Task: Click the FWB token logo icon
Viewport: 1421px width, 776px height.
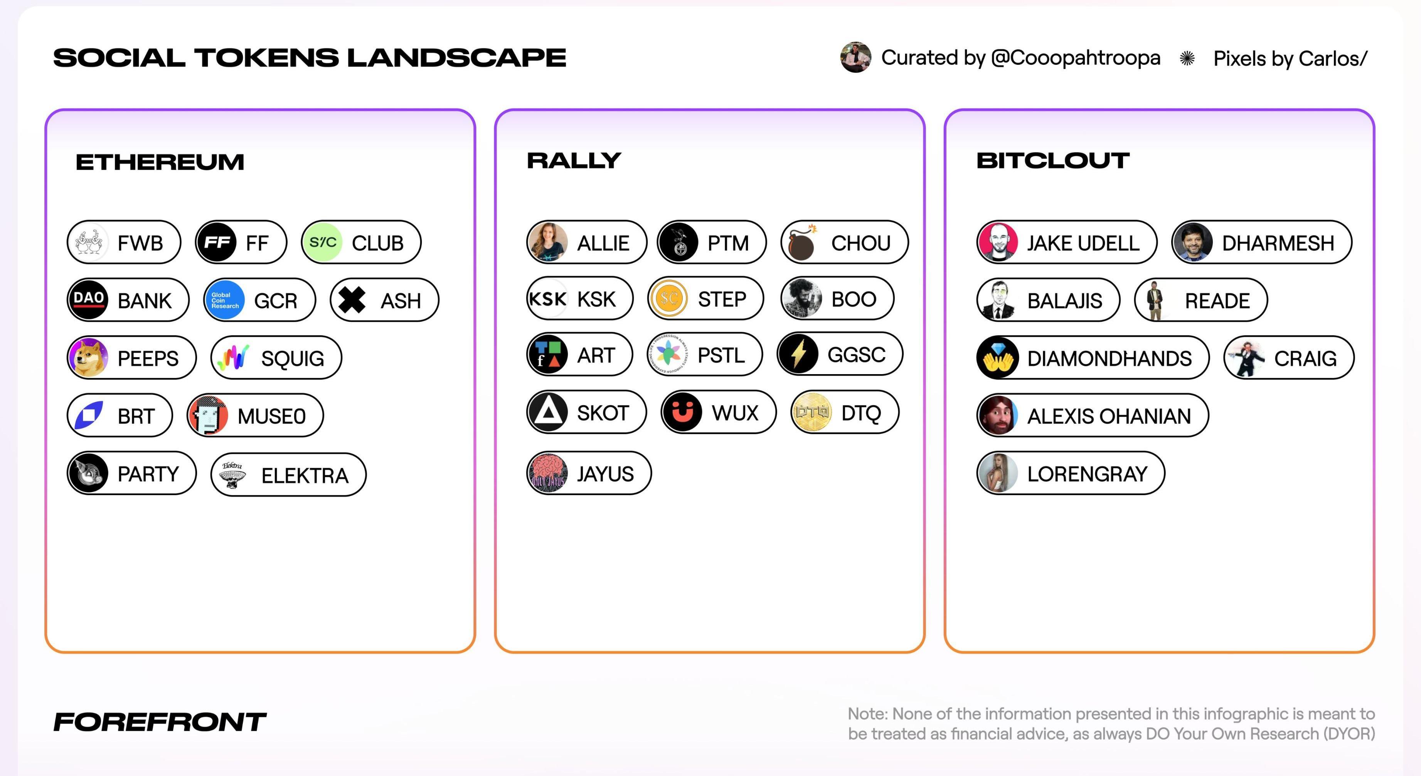Action: 88,242
